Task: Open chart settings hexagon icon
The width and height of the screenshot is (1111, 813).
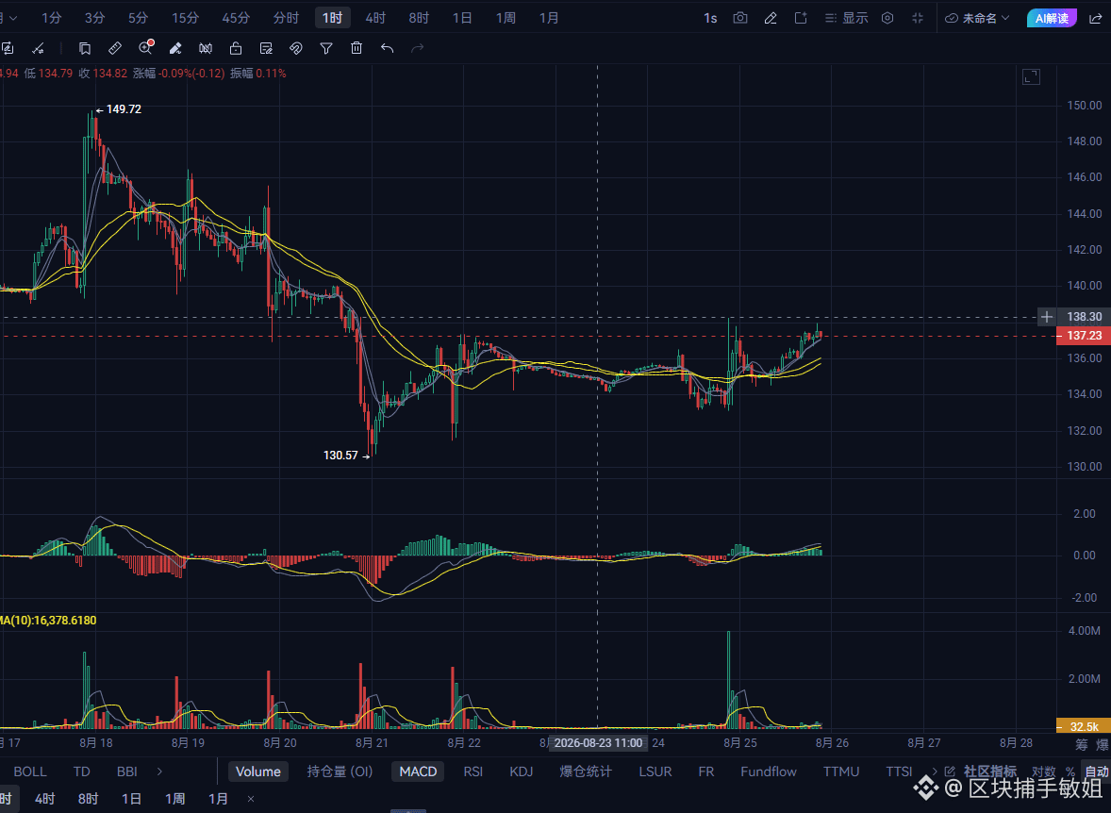Action: pyautogui.click(x=887, y=18)
